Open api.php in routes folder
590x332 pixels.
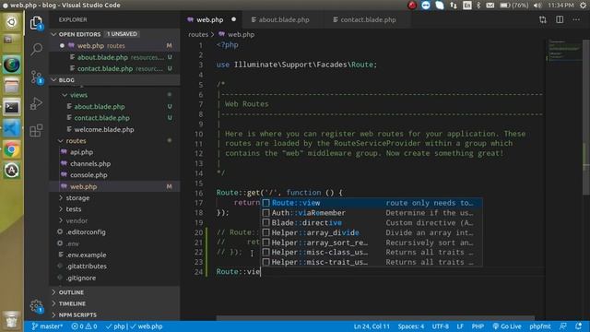point(114,152)
